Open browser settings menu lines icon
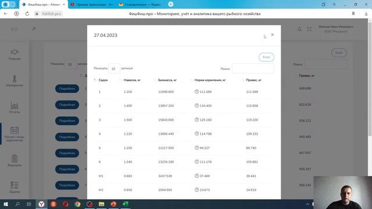Viewport: 372px width, 209px height. [x=334, y=5]
